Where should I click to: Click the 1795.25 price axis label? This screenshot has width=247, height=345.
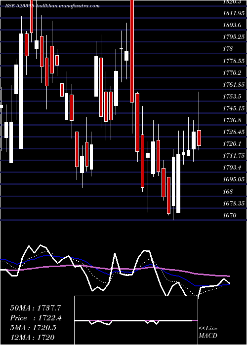point(234,37)
